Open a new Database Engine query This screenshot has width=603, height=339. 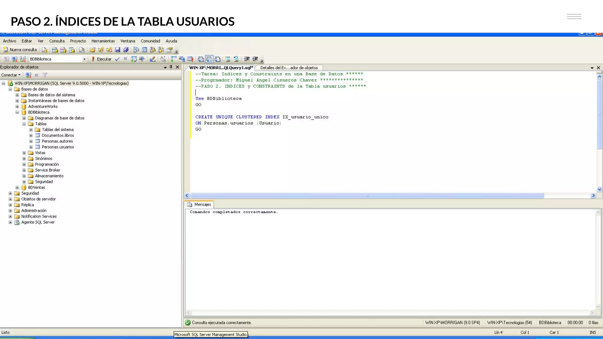(44, 50)
